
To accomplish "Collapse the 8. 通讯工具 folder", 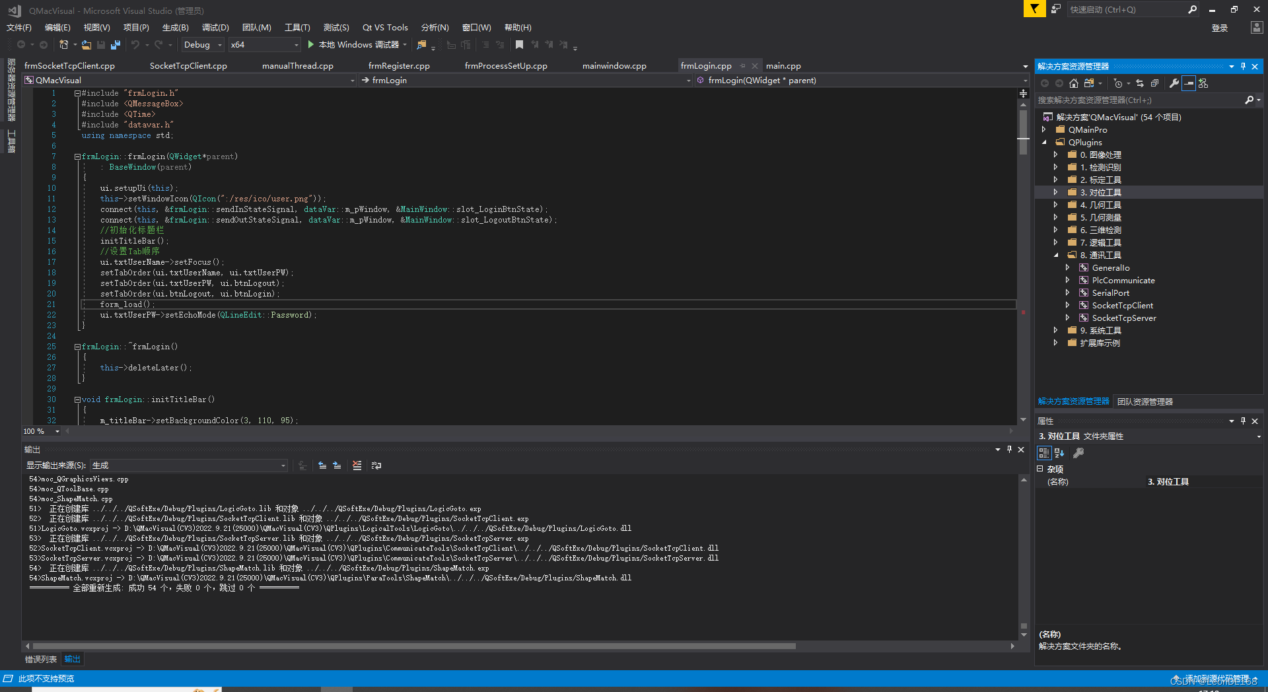I will click(1056, 256).
